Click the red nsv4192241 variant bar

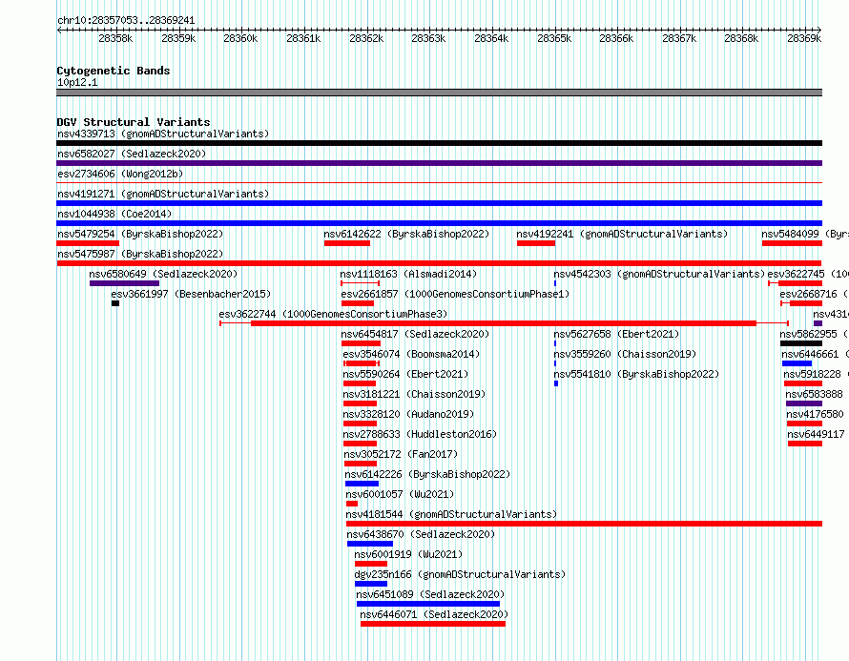[536, 243]
